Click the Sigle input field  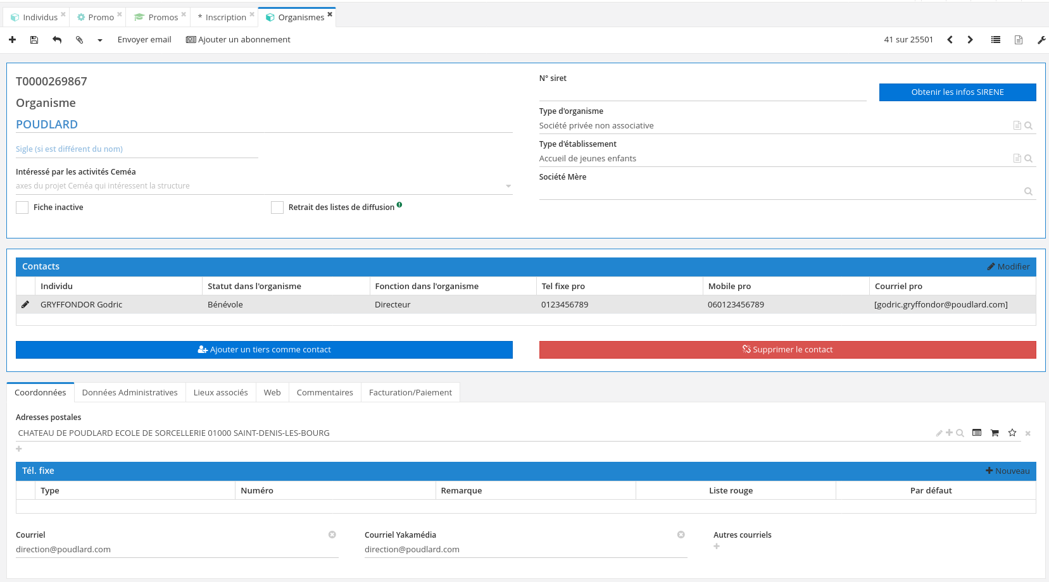click(137, 149)
